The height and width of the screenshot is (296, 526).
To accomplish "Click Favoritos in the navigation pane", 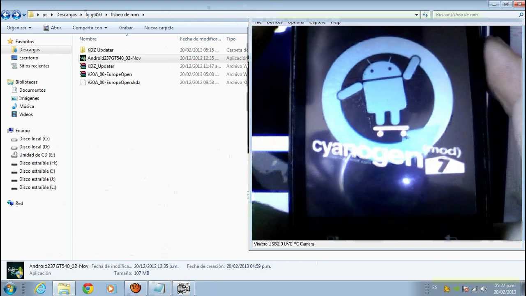I will (25, 42).
